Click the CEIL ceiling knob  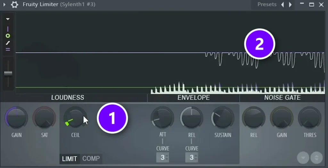pos(75,118)
